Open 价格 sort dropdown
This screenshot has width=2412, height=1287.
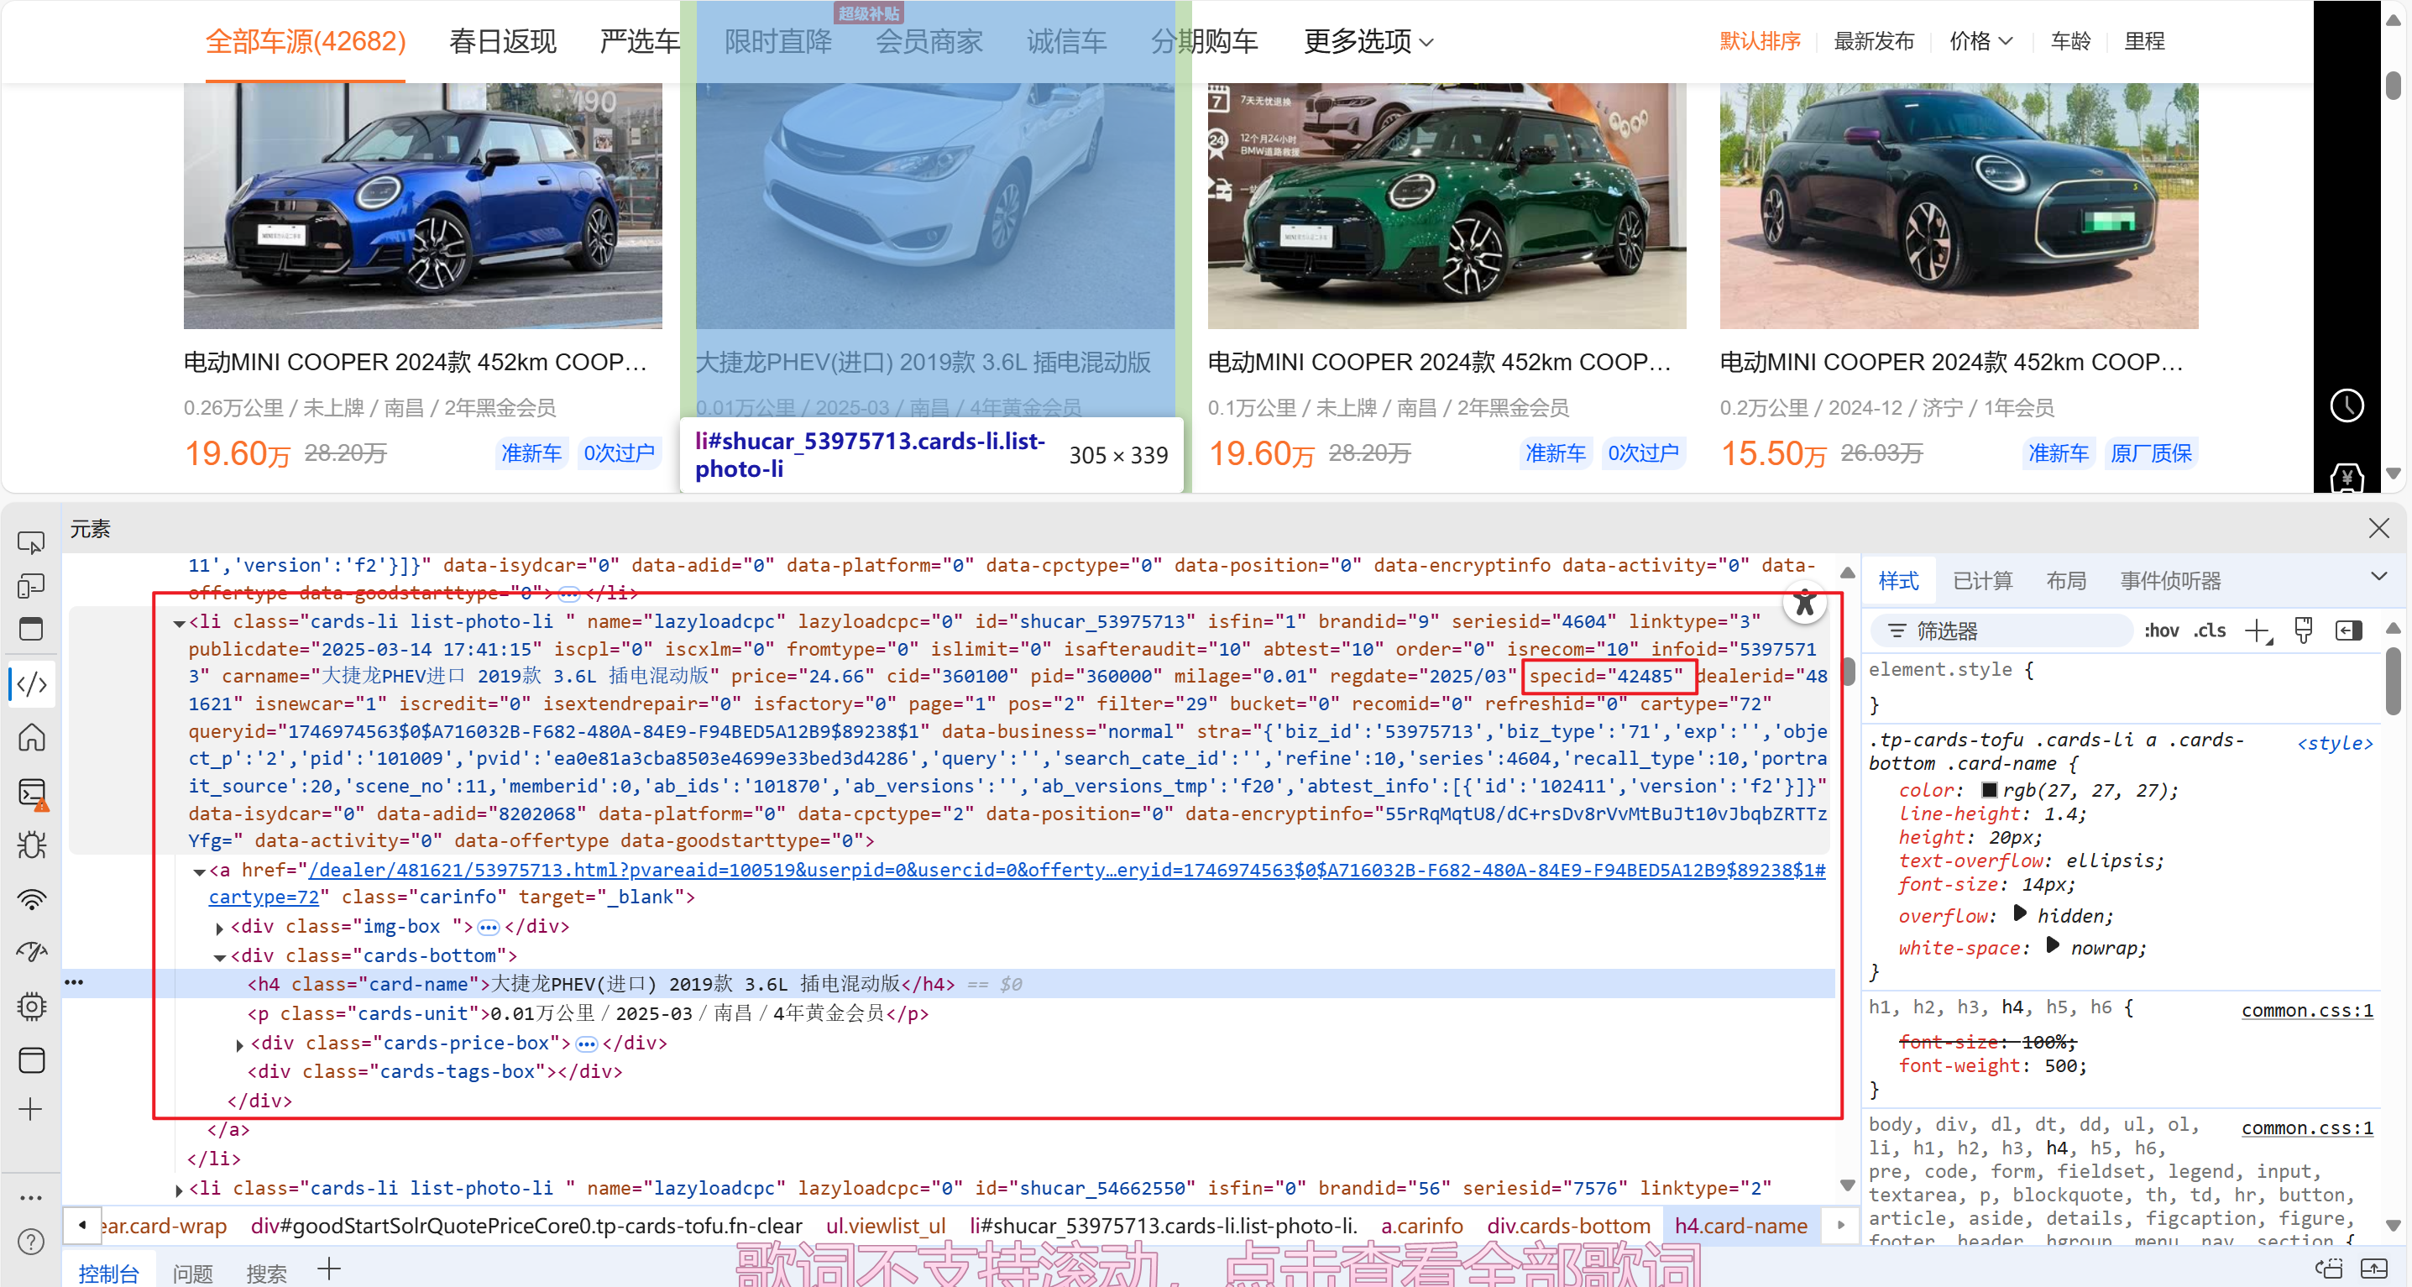tap(1980, 41)
